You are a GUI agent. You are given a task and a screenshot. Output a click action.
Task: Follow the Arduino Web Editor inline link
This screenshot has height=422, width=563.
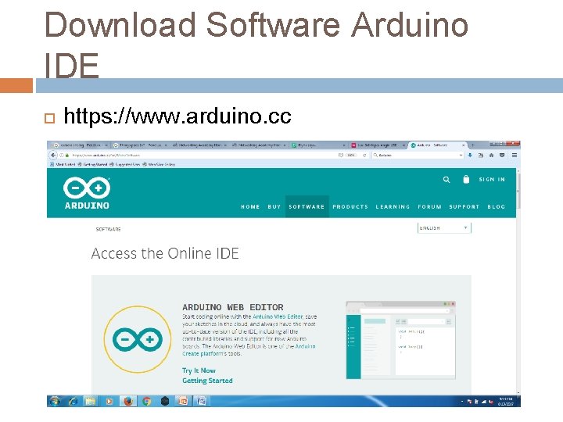click(x=278, y=316)
